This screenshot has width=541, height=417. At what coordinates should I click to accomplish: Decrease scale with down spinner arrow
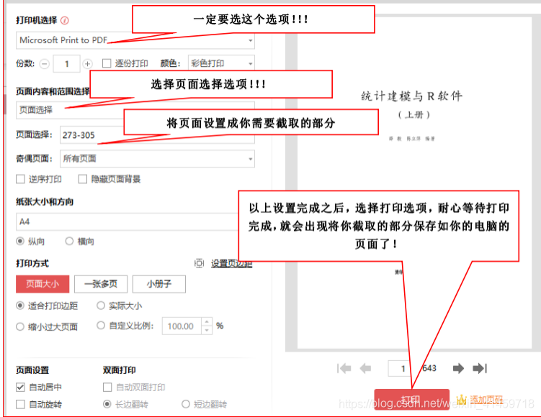pyautogui.click(x=207, y=330)
